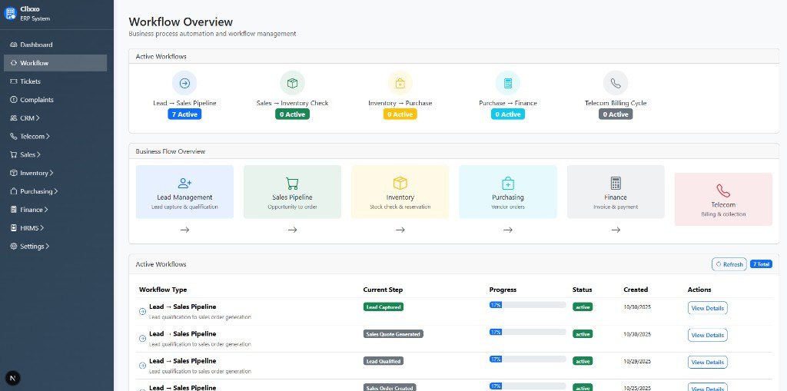The height and width of the screenshot is (391, 787).
Task: Click the Purchase → Finance calculator icon
Action: tap(508, 83)
